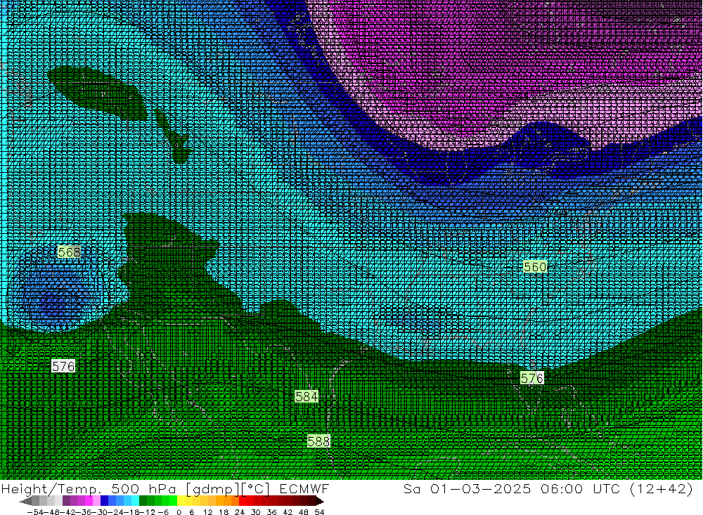The height and width of the screenshot is (515, 703).
Task: Click the 560 height contour label
Action: tap(534, 267)
